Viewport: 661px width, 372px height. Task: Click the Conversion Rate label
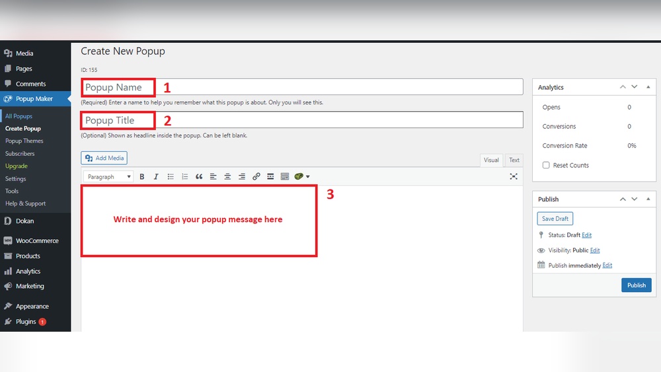click(564, 146)
